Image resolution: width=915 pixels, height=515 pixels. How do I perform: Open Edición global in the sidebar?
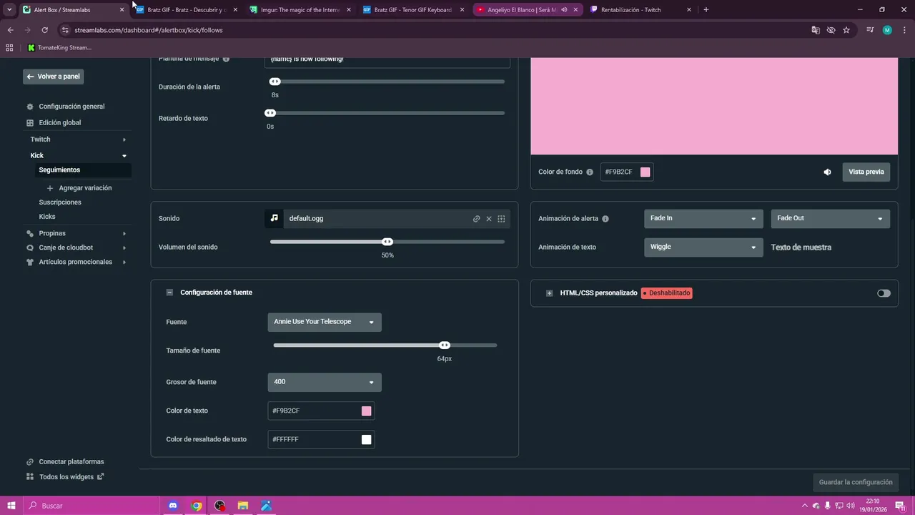[x=60, y=123]
